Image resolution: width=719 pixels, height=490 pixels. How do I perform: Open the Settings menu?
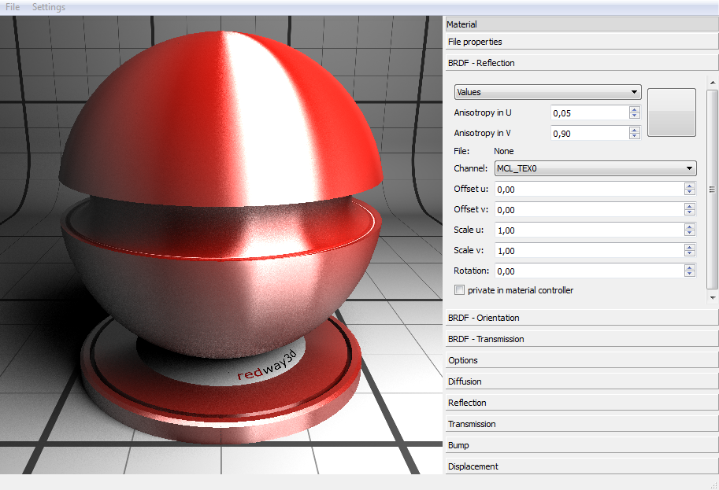(x=49, y=7)
